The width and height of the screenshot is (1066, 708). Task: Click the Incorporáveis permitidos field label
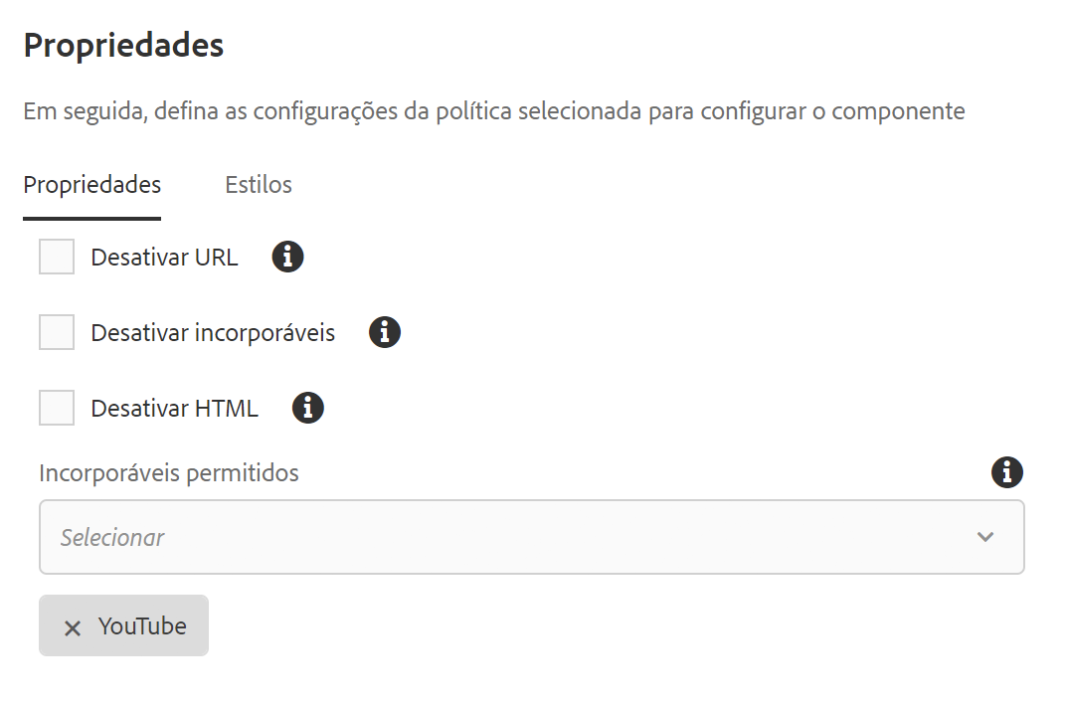169,472
